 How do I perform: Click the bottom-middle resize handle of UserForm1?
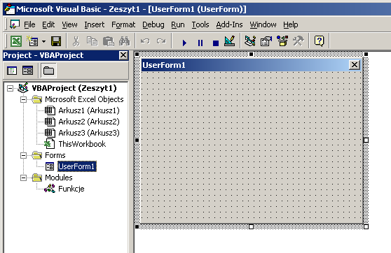(x=251, y=226)
